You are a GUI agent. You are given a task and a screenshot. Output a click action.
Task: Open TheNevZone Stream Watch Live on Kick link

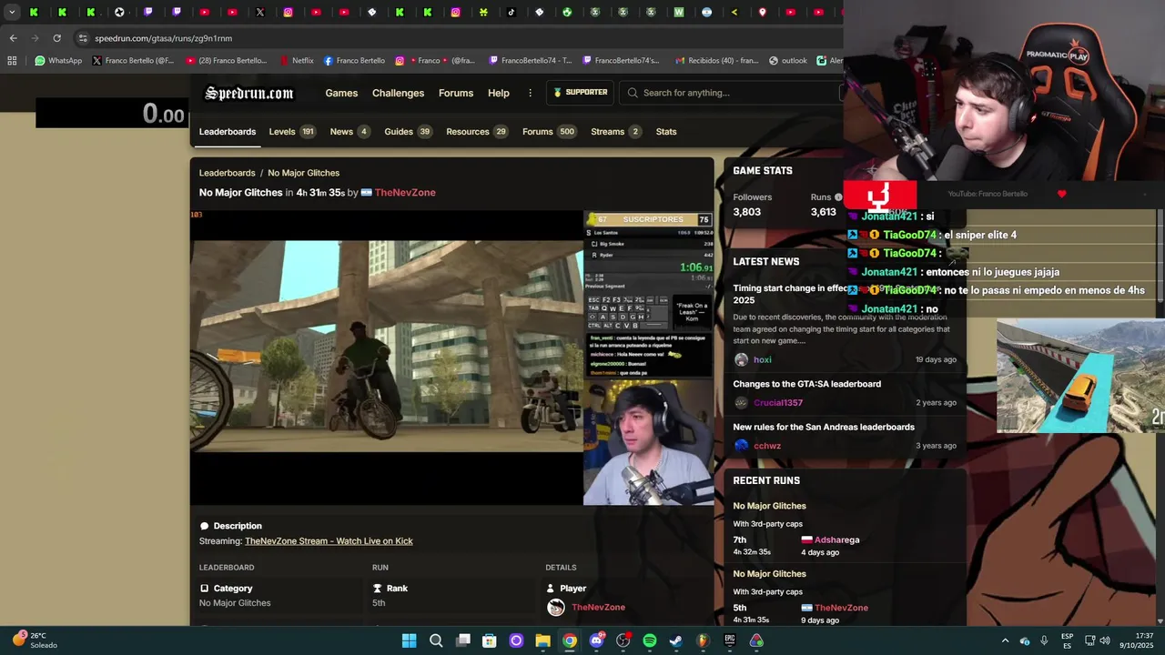click(x=329, y=541)
